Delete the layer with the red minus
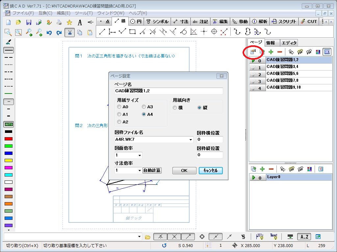 point(271,169)
